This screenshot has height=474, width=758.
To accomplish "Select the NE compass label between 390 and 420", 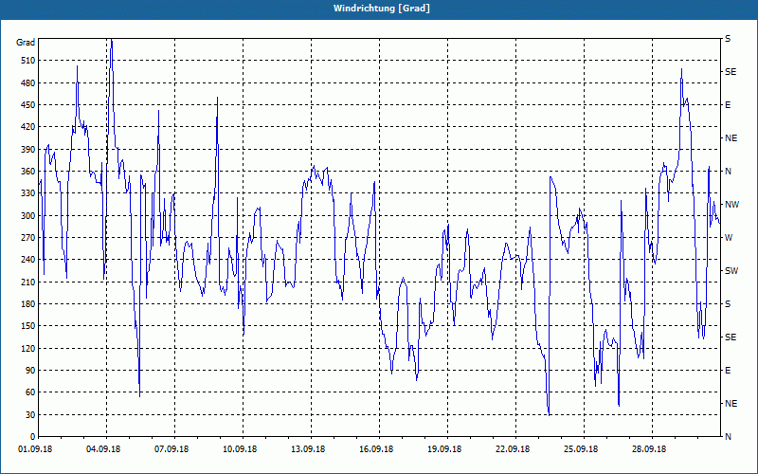I will [x=731, y=138].
